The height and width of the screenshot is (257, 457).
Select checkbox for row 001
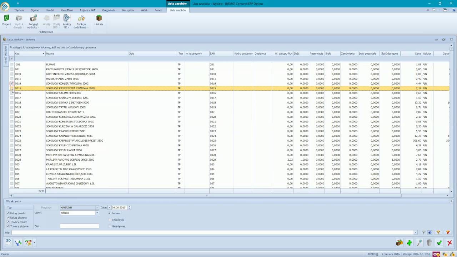[12, 69]
